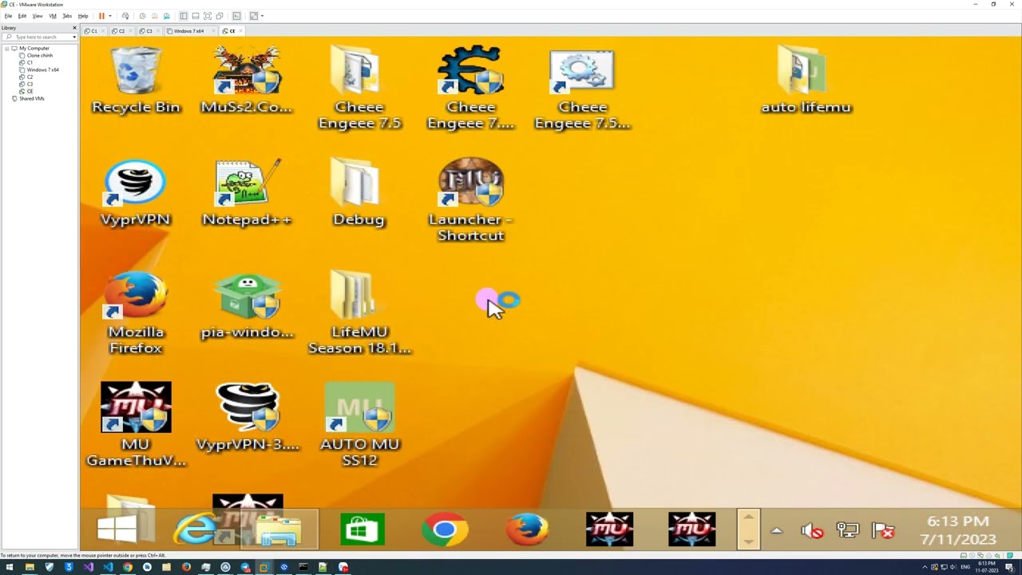Image resolution: width=1022 pixels, height=575 pixels.
Task: Open the File menu in VMware
Action: click(8, 16)
